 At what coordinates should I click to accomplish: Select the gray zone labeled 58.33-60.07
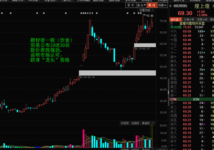click(x=145, y=45)
